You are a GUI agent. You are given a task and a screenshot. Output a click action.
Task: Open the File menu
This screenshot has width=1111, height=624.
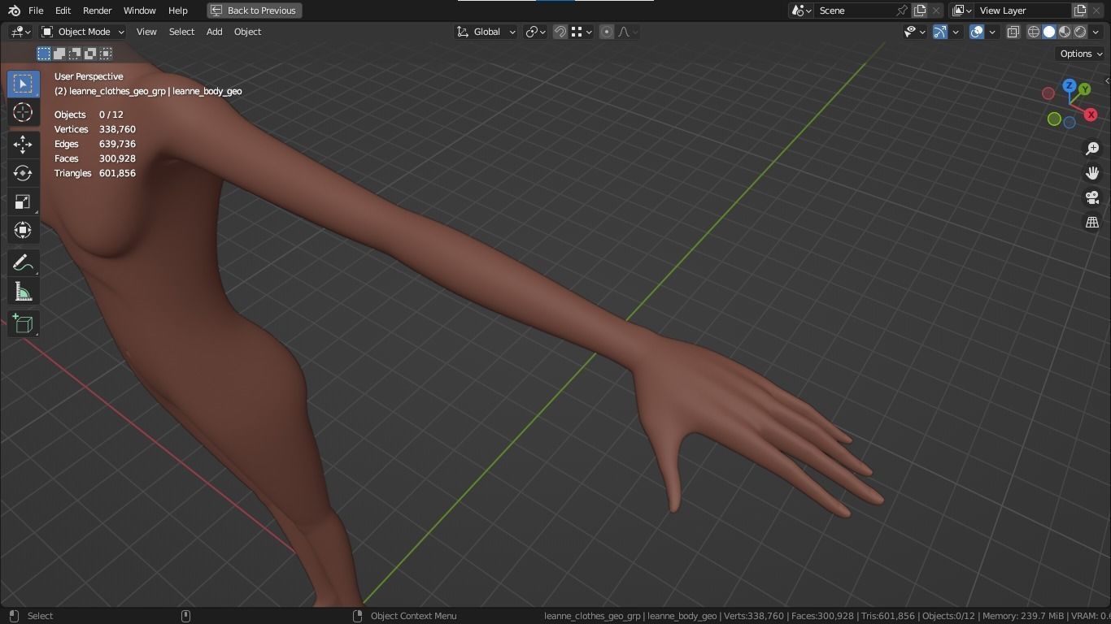click(x=36, y=11)
